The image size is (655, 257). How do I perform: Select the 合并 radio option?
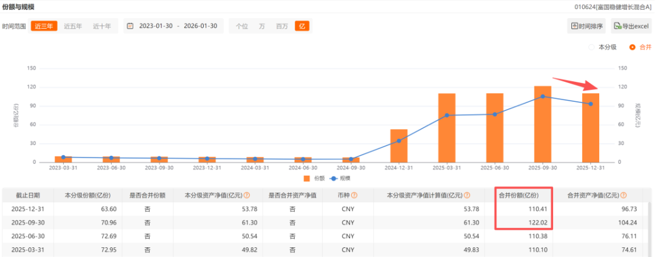640,47
